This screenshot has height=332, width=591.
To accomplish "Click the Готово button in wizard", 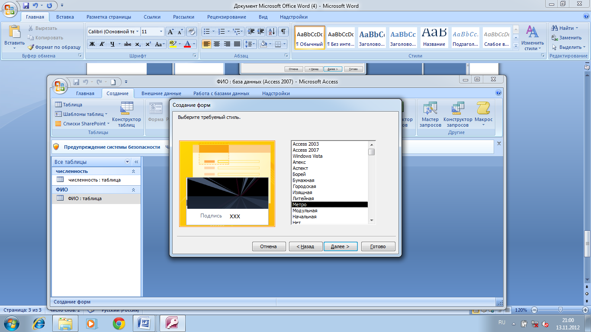I will click(378, 246).
